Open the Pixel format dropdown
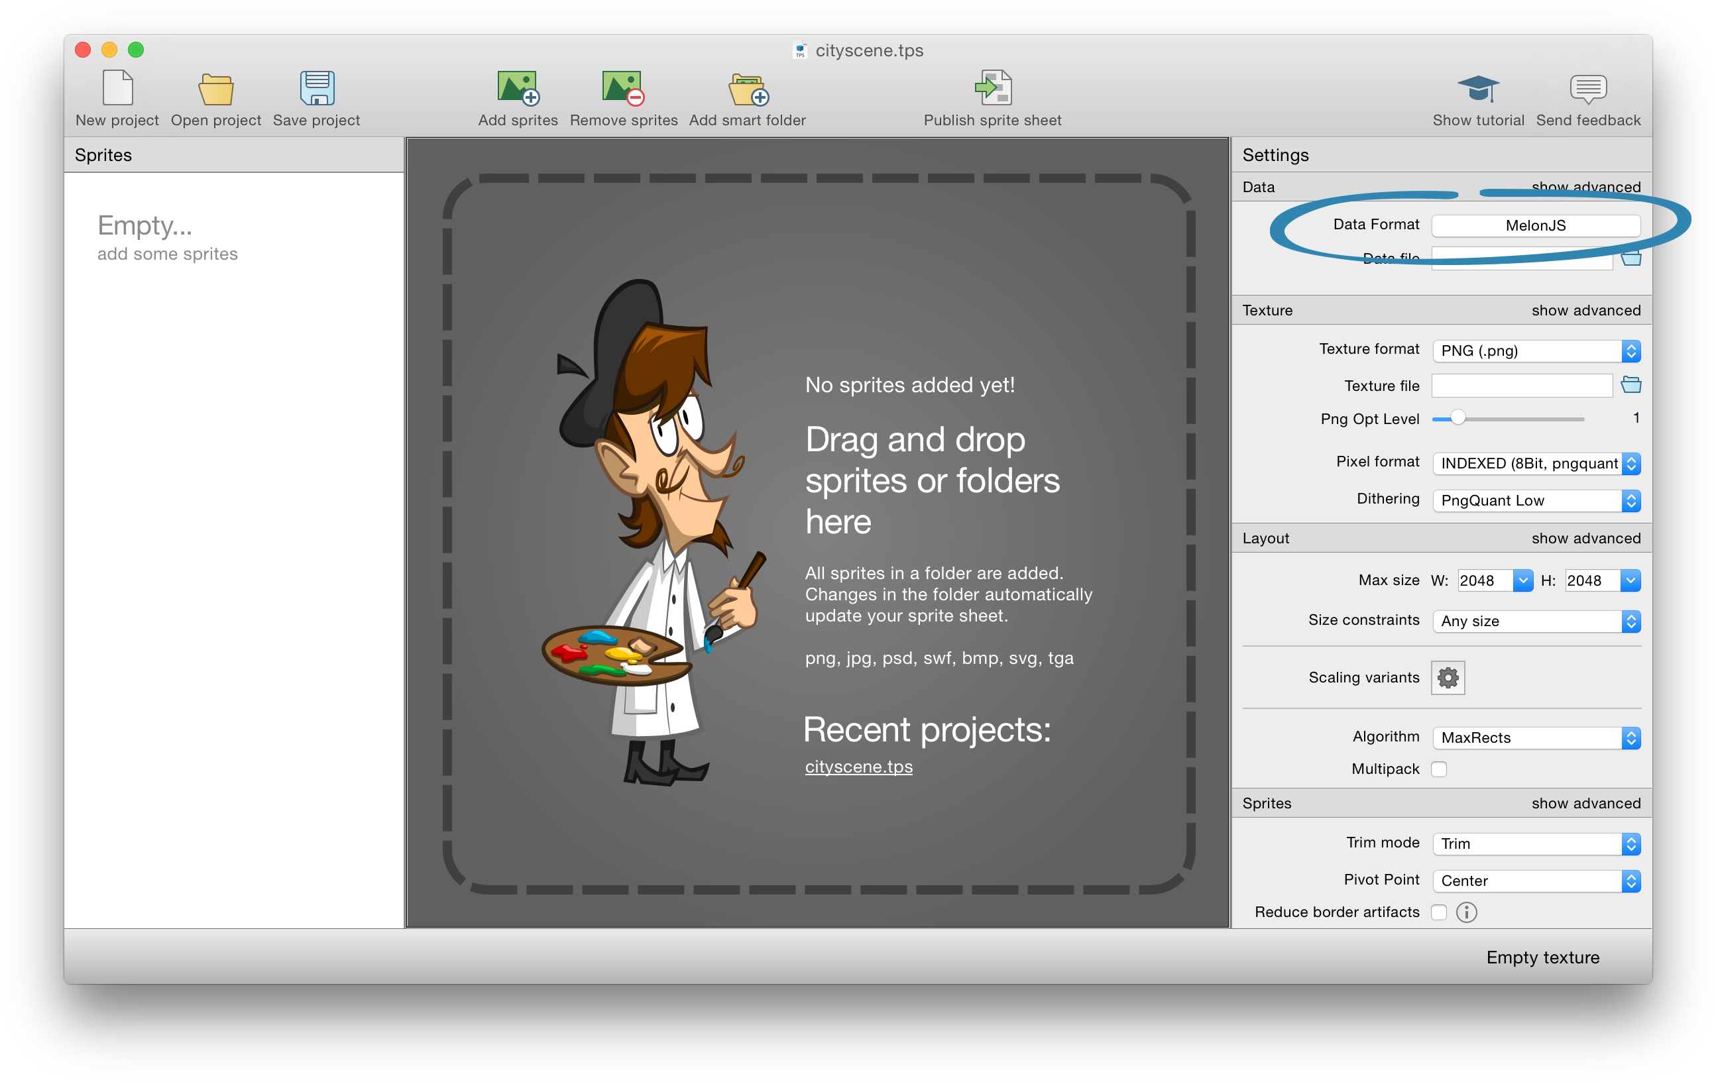 click(1536, 463)
